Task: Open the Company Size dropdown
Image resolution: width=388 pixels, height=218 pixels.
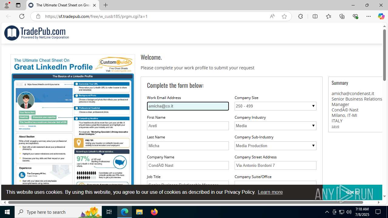Action: point(276,106)
